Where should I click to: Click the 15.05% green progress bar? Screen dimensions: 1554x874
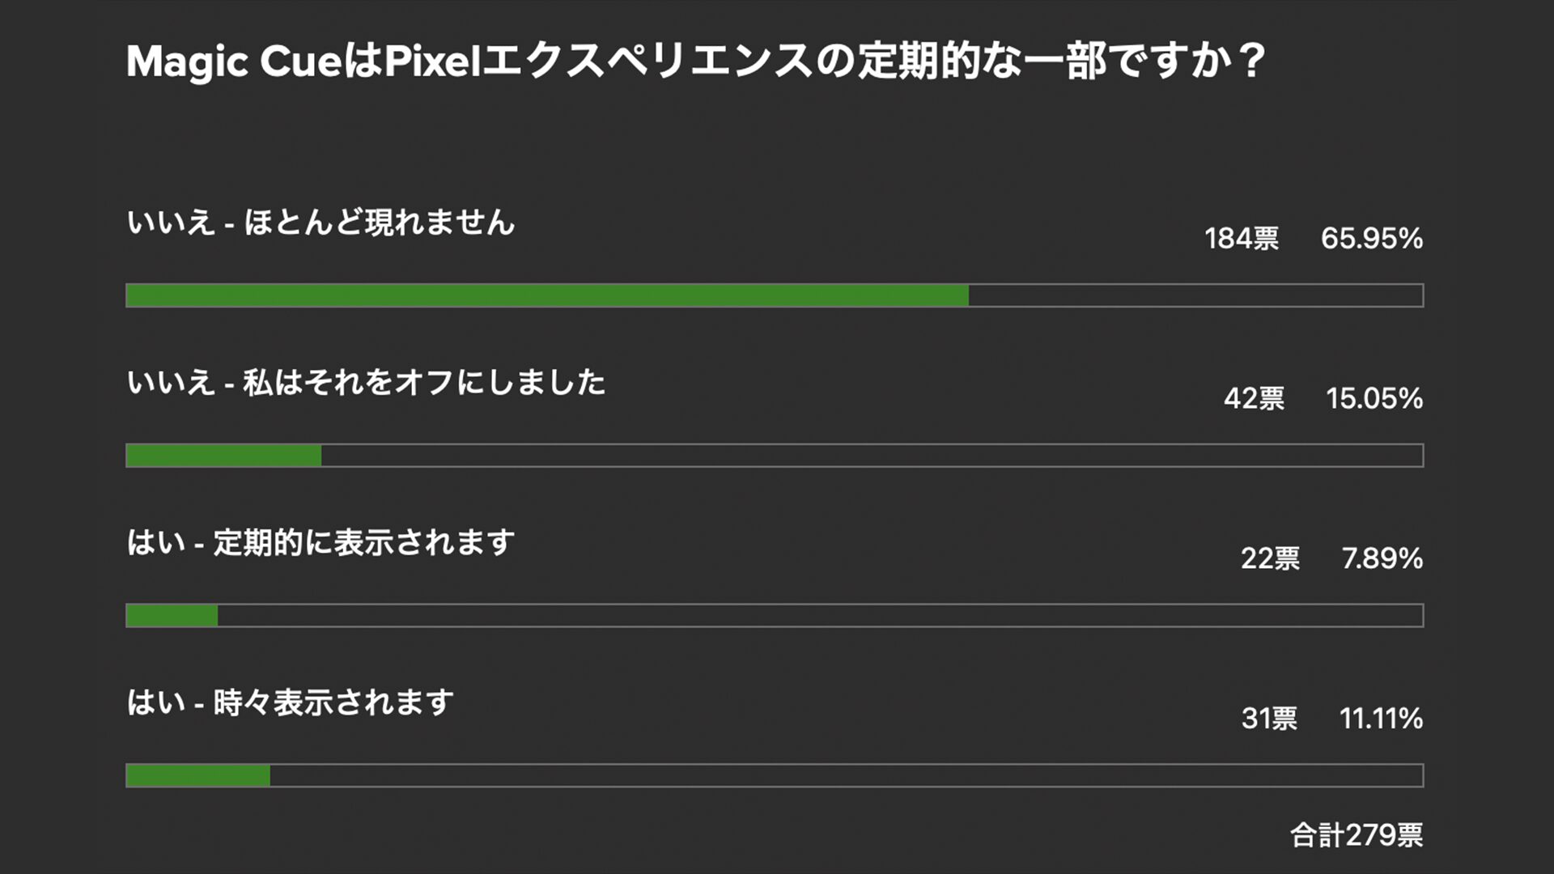click(x=223, y=456)
